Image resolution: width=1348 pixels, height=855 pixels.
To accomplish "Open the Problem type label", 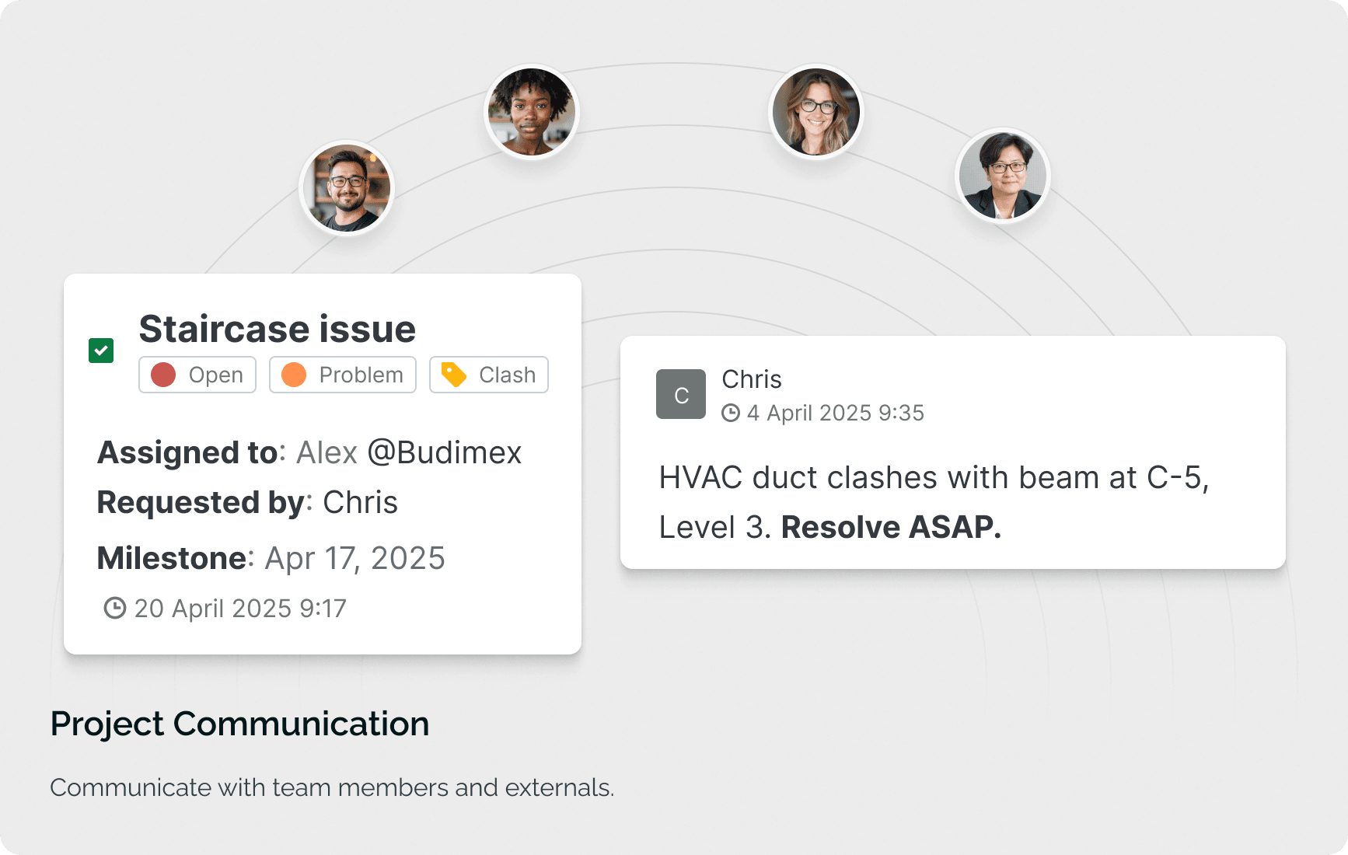I will click(x=361, y=375).
